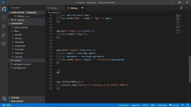The height and width of the screenshot is (107, 191).
Task: Open the Search view icon
Action: click(x=4, y=17)
